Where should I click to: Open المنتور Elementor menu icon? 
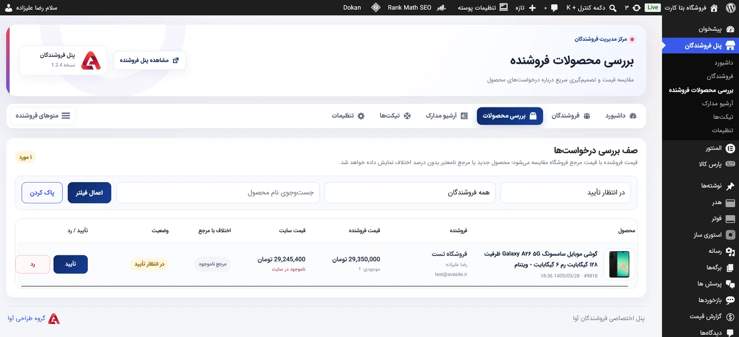(730, 148)
